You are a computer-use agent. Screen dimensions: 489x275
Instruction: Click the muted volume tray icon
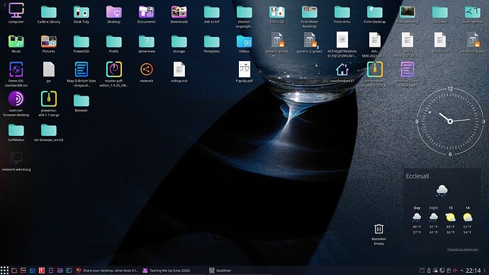coord(455,270)
